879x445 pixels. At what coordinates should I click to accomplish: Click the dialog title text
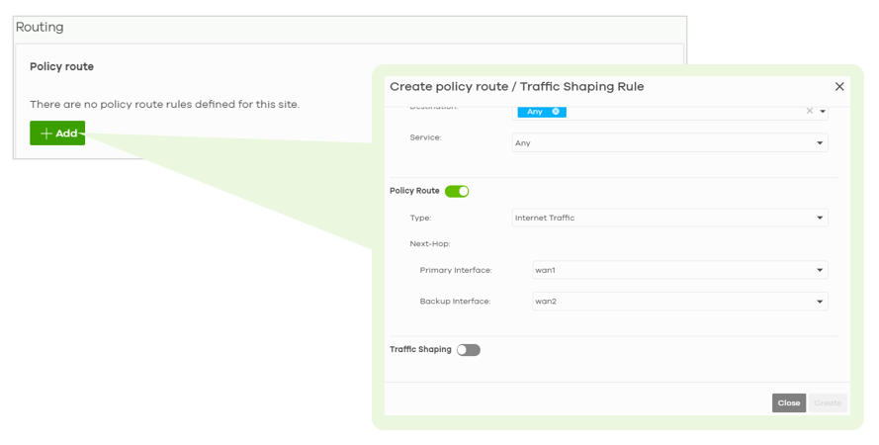pyautogui.click(x=516, y=87)
